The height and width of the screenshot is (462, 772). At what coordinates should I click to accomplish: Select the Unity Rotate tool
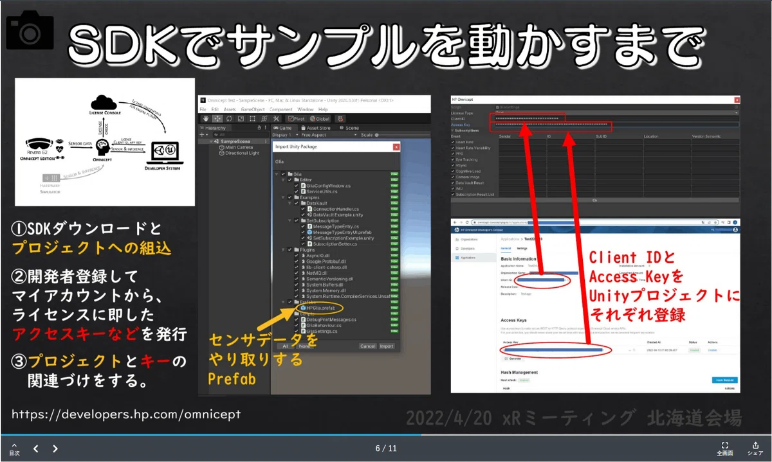(x=229, y=118)
